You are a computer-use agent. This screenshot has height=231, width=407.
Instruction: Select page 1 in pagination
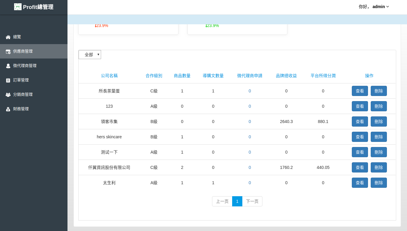coord(237,201)
